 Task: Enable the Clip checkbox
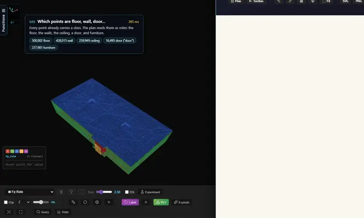[x=6, y=202]
